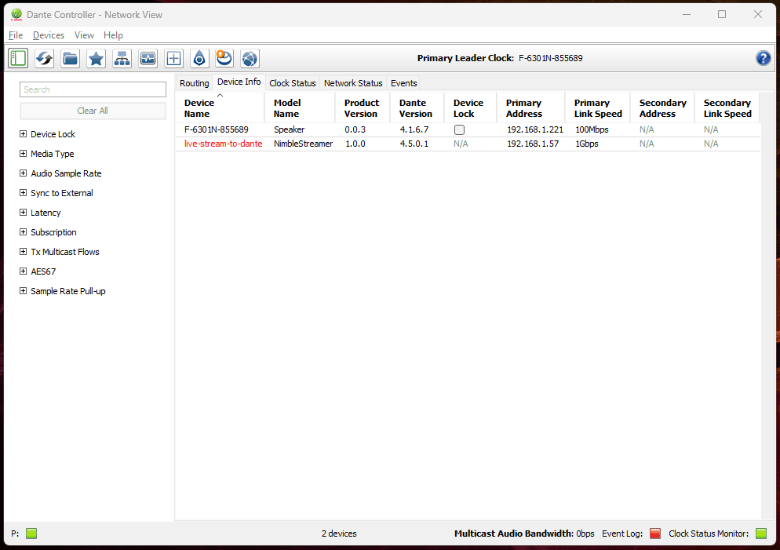Click the 192.168.1.57 primary address cell
This screenshot has height=550, width=780.
tap(533, 144)
